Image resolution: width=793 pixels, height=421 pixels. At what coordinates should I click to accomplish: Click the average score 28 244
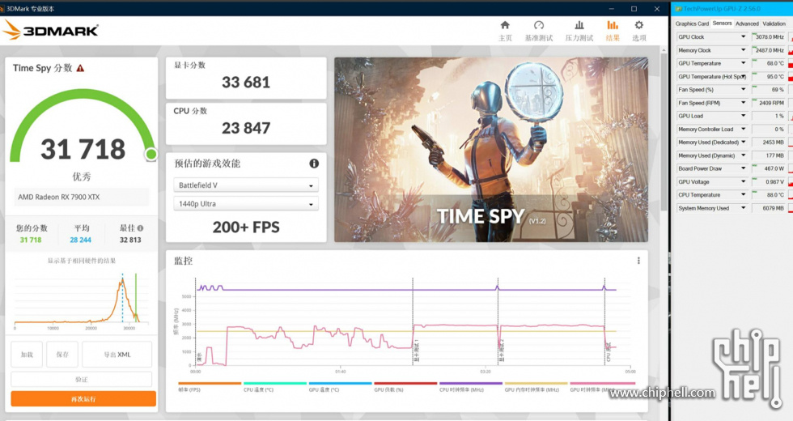click(80, 240)
